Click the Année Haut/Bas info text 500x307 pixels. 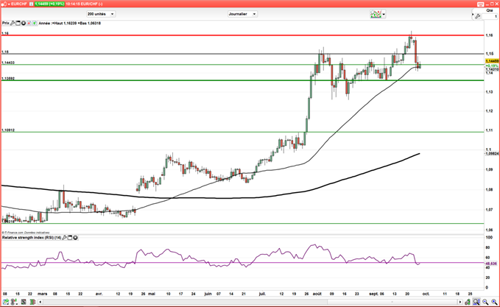(x=70, y=23)
